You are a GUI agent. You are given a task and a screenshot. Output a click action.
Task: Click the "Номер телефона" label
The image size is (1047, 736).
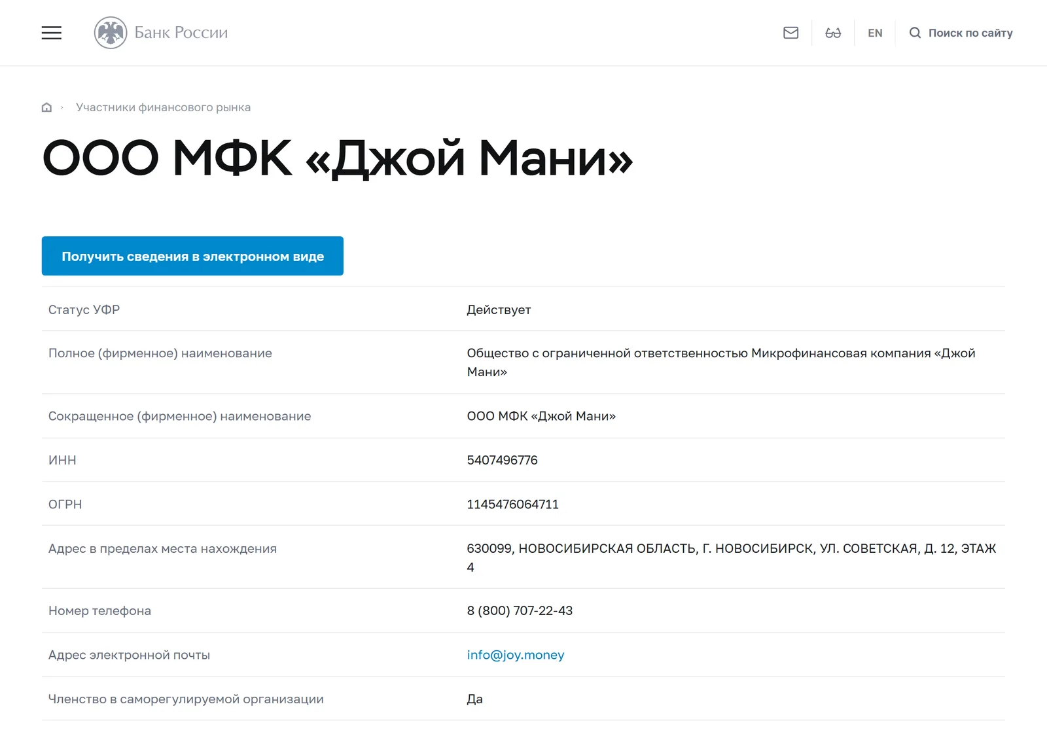[x=99, y=610]
